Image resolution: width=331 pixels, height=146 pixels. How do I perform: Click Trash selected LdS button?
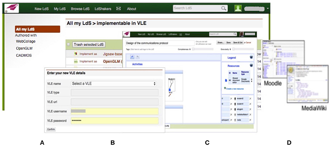click(89, 45)
